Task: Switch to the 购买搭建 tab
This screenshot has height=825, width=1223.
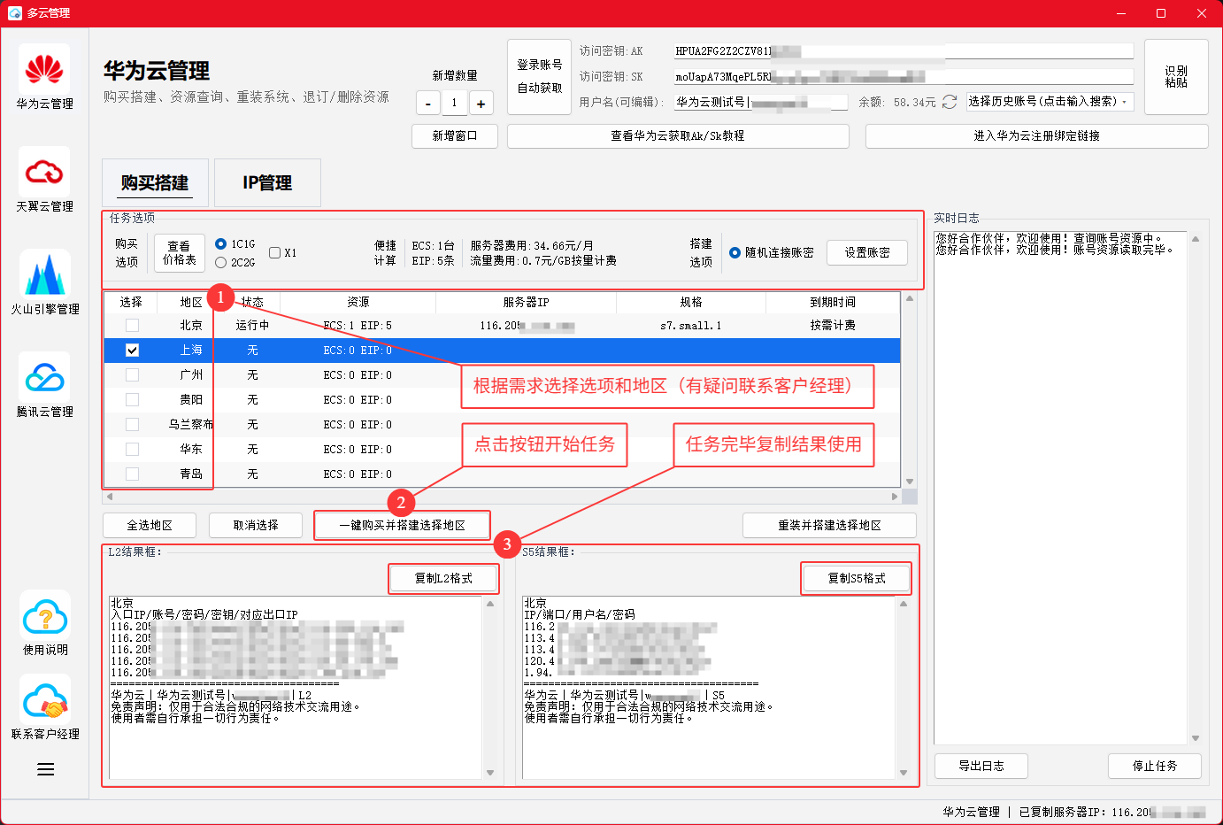Action: tap(155, 182)
